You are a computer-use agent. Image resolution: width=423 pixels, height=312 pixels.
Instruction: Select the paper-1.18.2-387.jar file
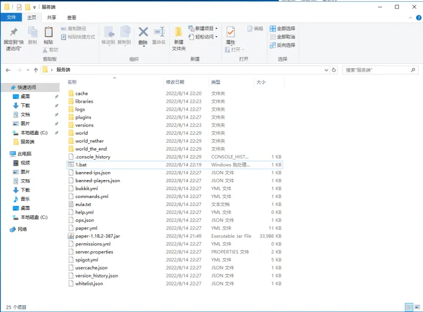(98, 236)
